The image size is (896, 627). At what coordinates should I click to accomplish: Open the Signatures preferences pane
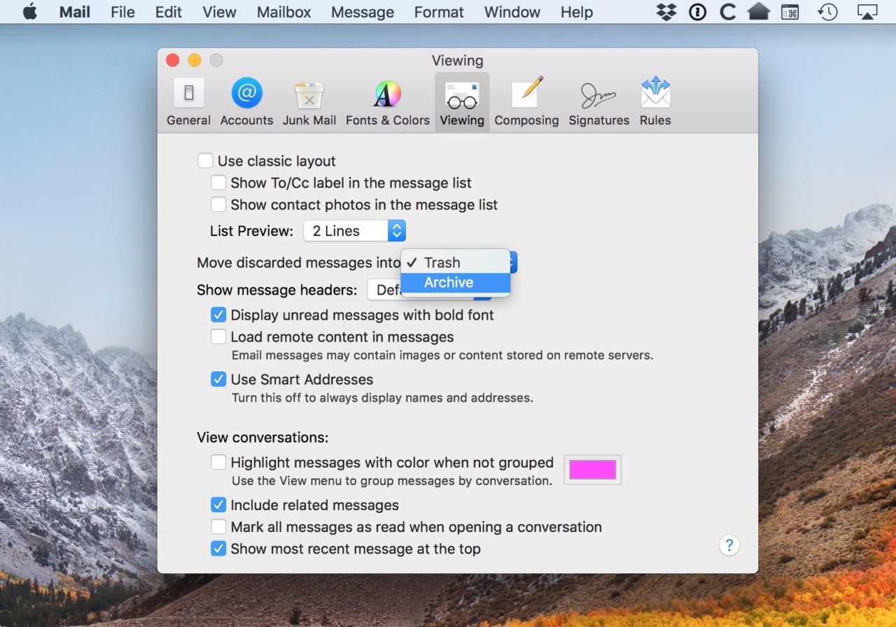click(598, 102)
